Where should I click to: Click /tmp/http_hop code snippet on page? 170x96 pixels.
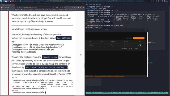tap(50, 57)
